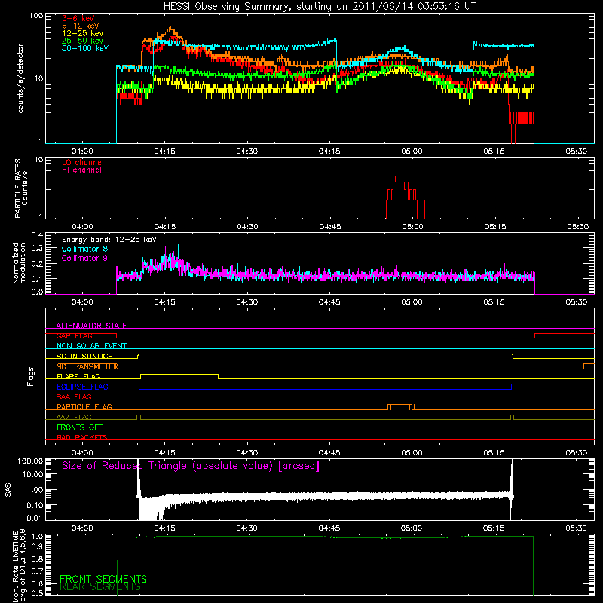Select the Collimator 9 legend entry
The height and width of the screenshot is (603, 603).
[84, 258]
